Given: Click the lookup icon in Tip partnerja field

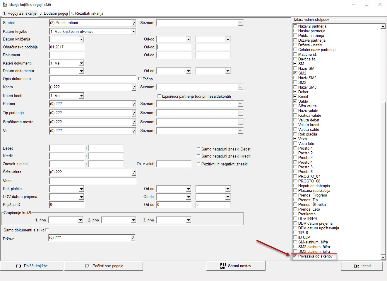Looking at the screenshot, I should (x=134, y=113).
